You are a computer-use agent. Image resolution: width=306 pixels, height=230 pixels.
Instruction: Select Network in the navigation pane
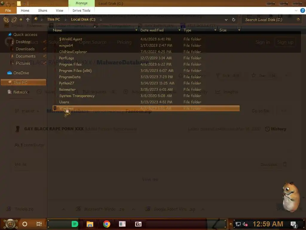click(20, 92)
